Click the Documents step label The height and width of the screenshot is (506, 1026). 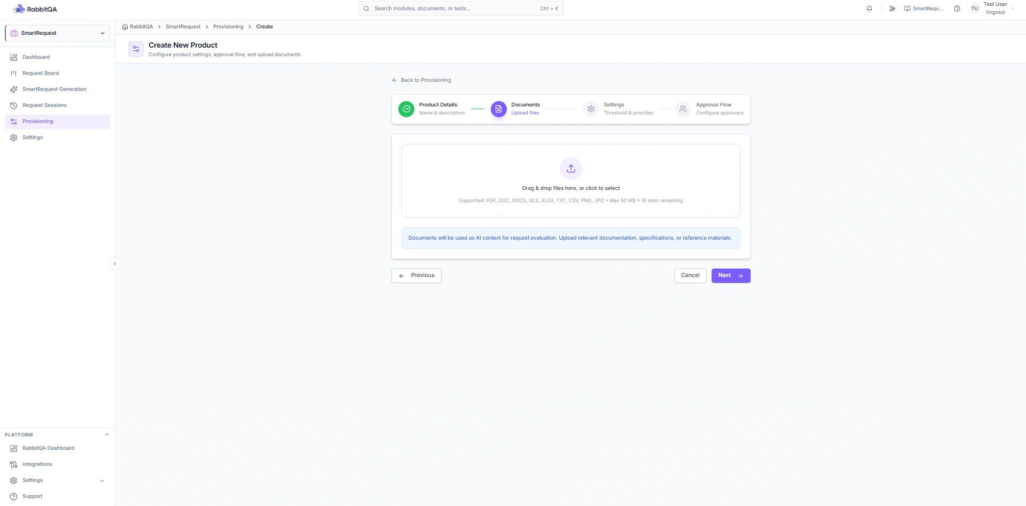[526, 105]
